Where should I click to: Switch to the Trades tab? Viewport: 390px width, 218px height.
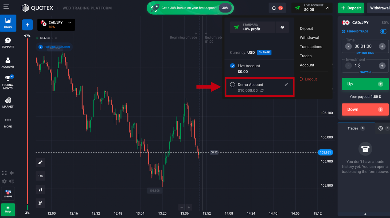pyautogui.click(x=356, y=128)
